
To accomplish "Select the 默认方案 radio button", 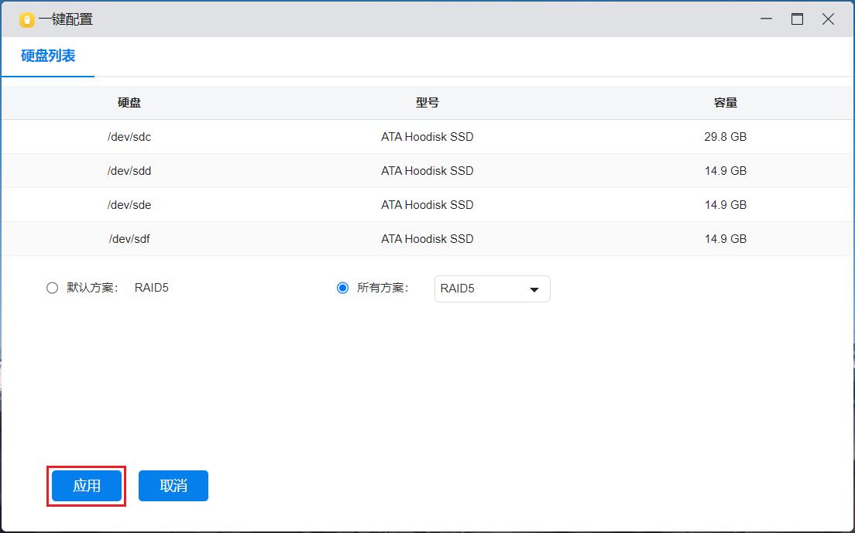I will coord(52,288).
